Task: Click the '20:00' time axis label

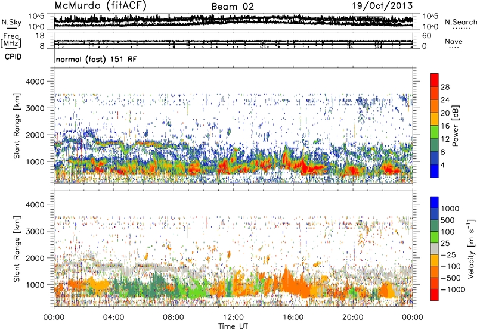Action: pos(352,317)
